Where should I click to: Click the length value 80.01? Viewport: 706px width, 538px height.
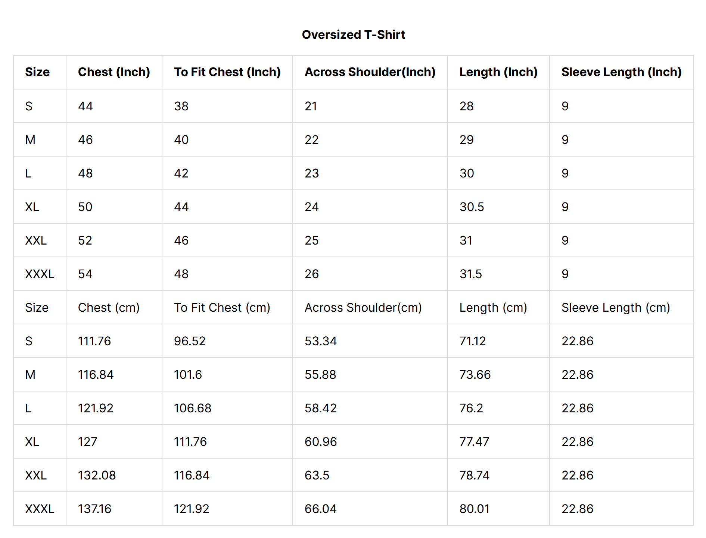pyautogui.click(x=474, y=509)
